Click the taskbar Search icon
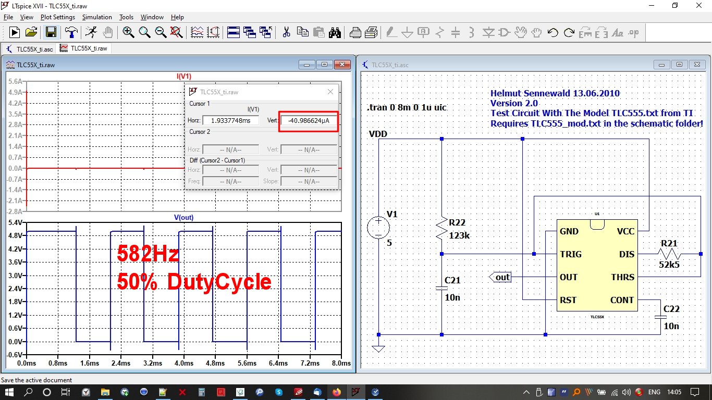This screenshot has width=712, height=400. pyautogui.click(x=29, y=392)
